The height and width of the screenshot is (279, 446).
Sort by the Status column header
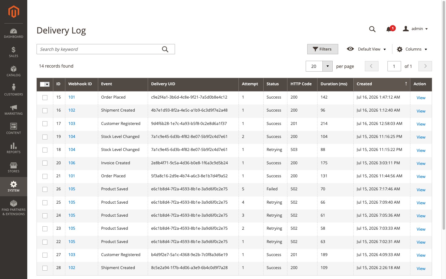(275, 84)
